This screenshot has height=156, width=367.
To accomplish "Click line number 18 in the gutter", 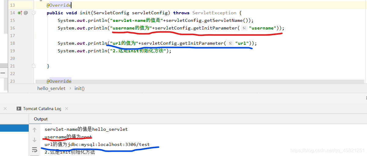I will 12,43.
